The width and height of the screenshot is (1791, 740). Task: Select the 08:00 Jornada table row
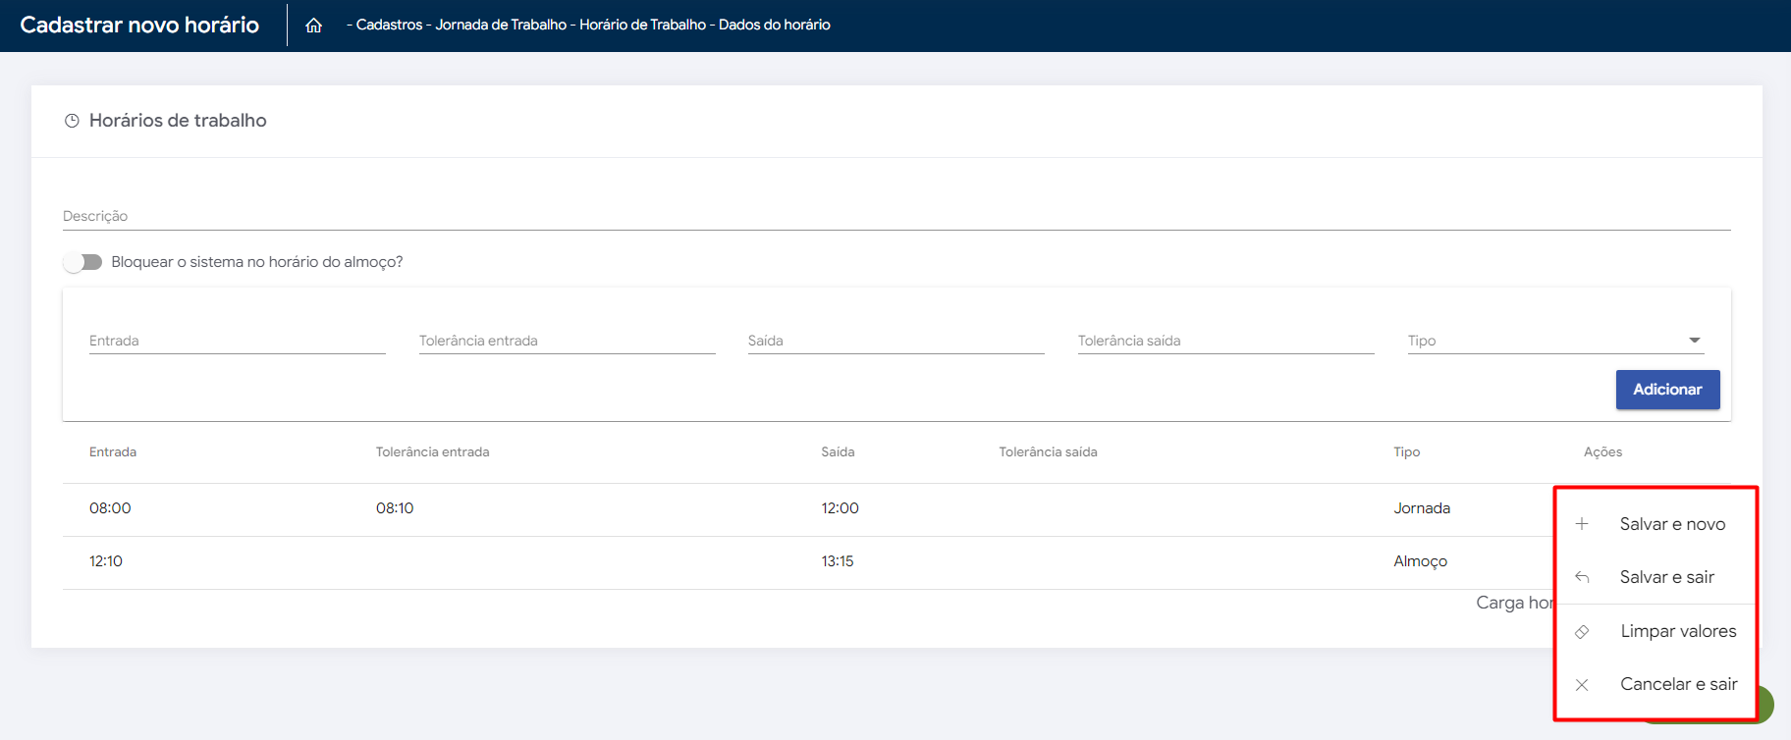tap(786, 508)
